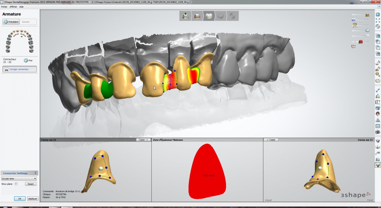Click the 'Zone d'Épaisseur Minimum' panel title
Image resolution: width=381 pixels, height=208 pixels.
tap(168, 140)
